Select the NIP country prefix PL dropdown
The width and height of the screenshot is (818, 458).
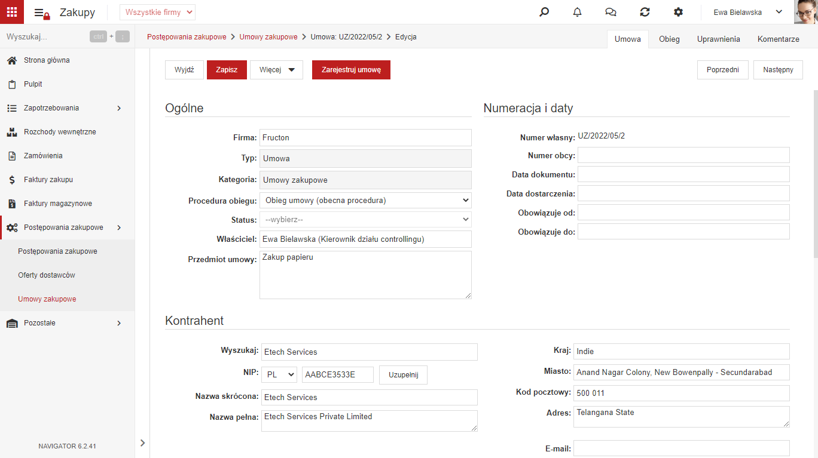click(279, 375)
